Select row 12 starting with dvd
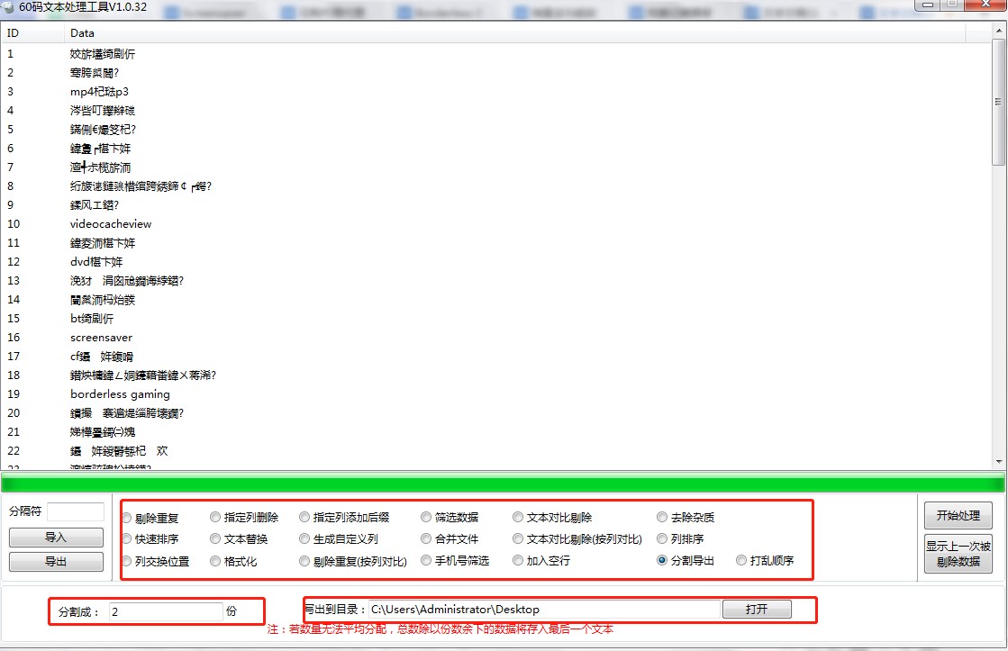1008x651 pixels. coord(495,261)
